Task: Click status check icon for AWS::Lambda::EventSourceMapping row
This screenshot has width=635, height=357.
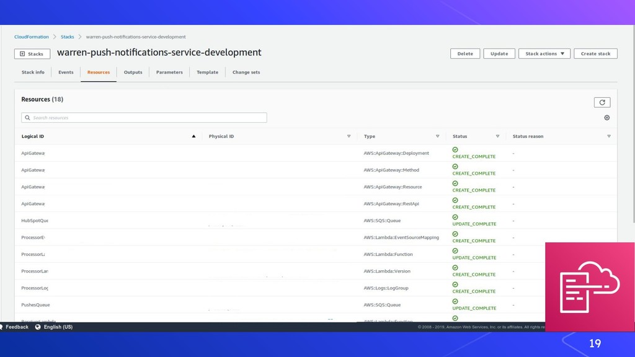Action: point(455,234)
